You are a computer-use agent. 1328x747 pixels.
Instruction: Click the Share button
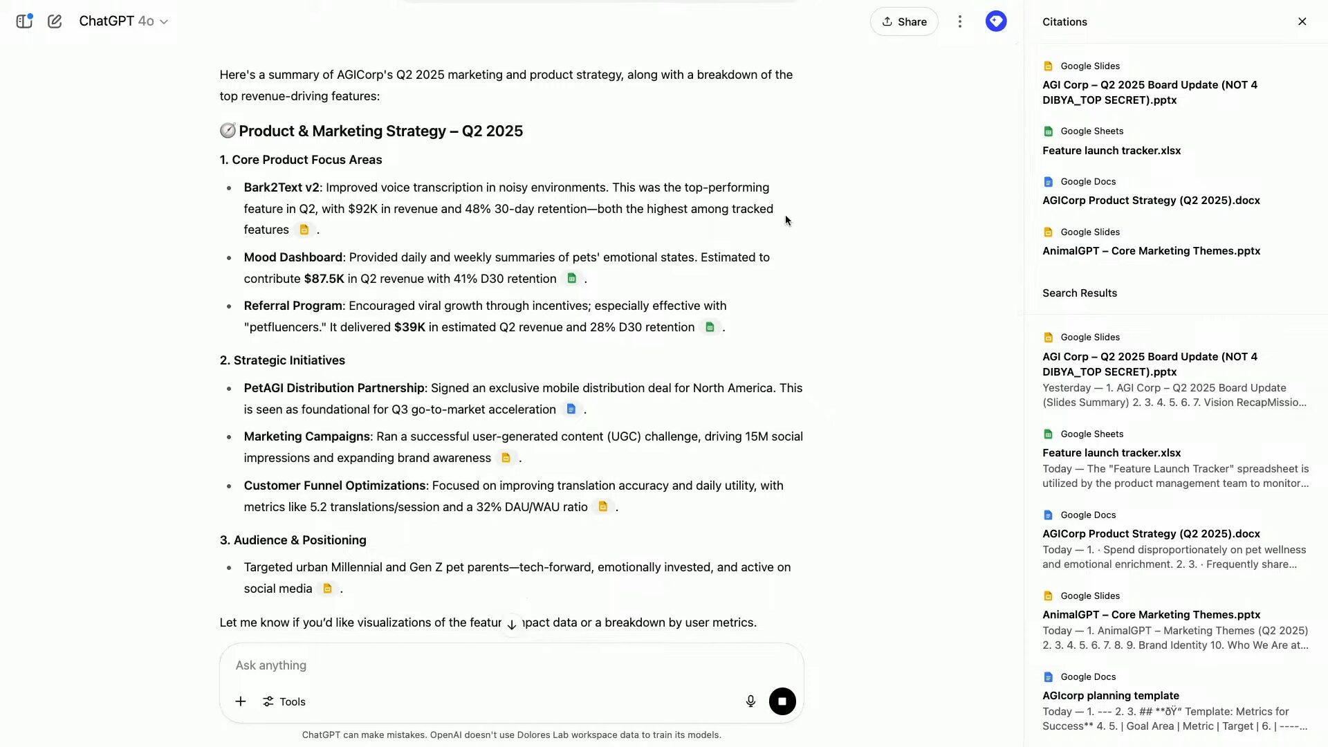pyautogui.click(x=903, y=22)
